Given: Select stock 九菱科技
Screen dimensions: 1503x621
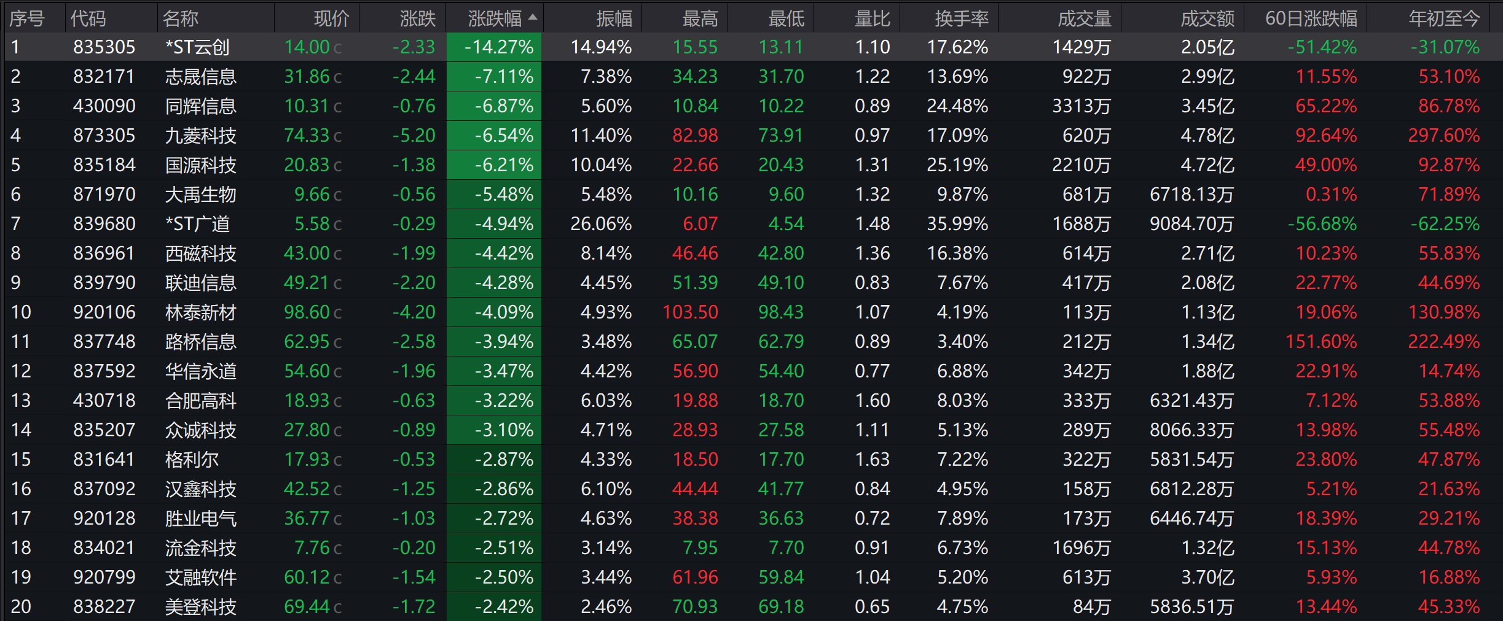Looking at the screenshot, I should (201, 136).
